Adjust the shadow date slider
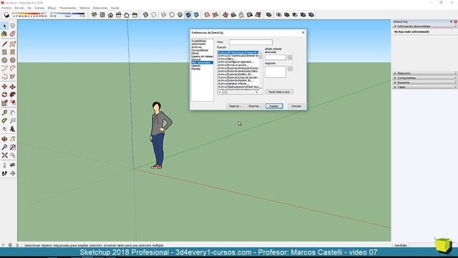This screenshot has width=458, height=258. pyautogui.click(x=29, y=14)
